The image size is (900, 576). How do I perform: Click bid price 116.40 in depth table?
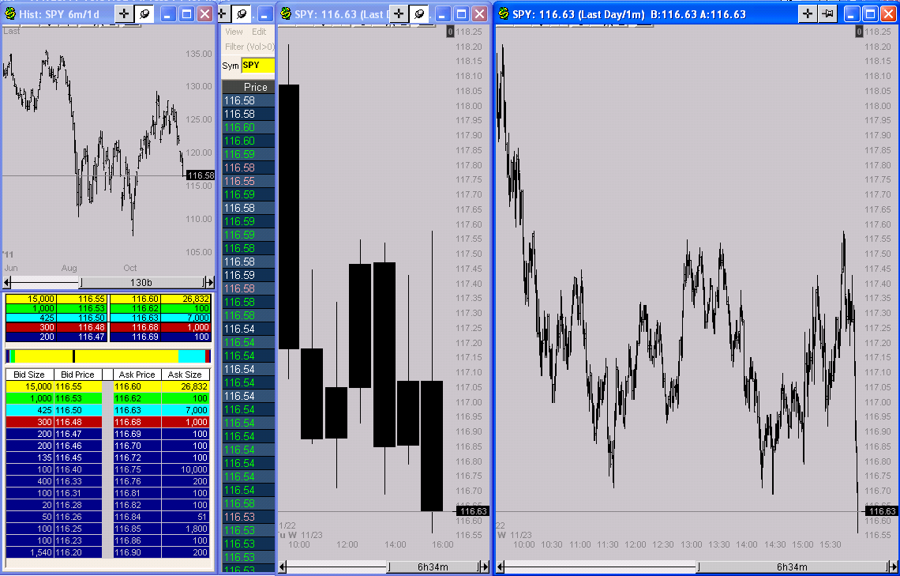(78, 469)
